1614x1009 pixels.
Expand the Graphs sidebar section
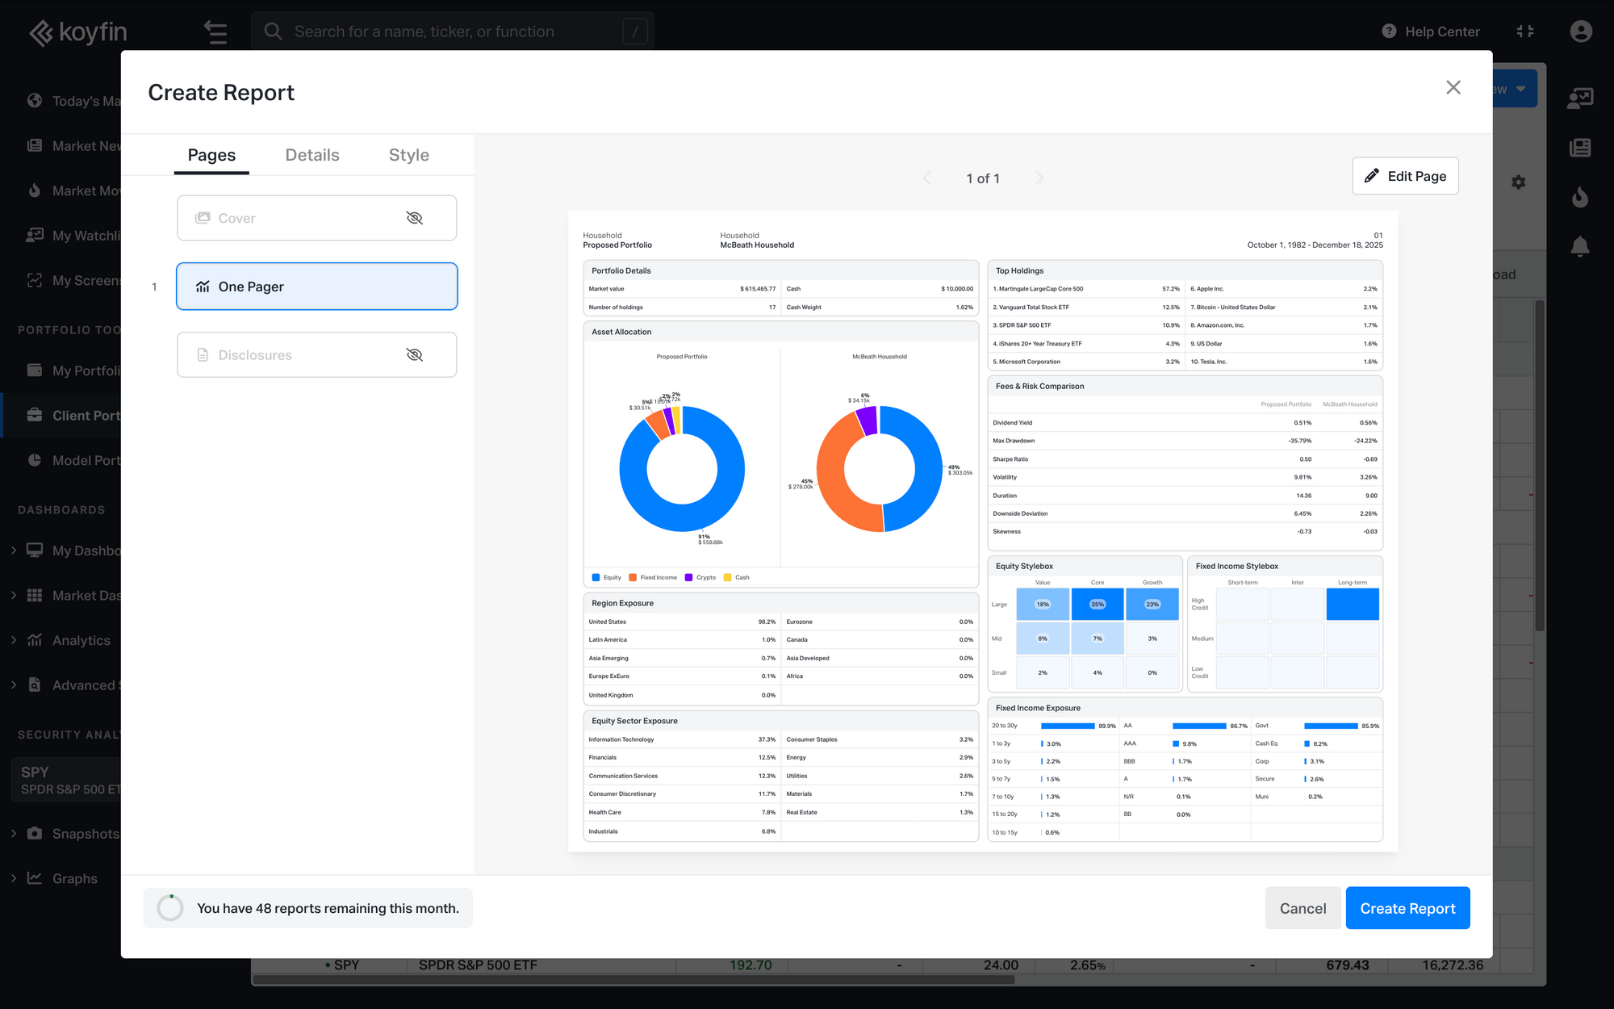click(x=14, y=878)
